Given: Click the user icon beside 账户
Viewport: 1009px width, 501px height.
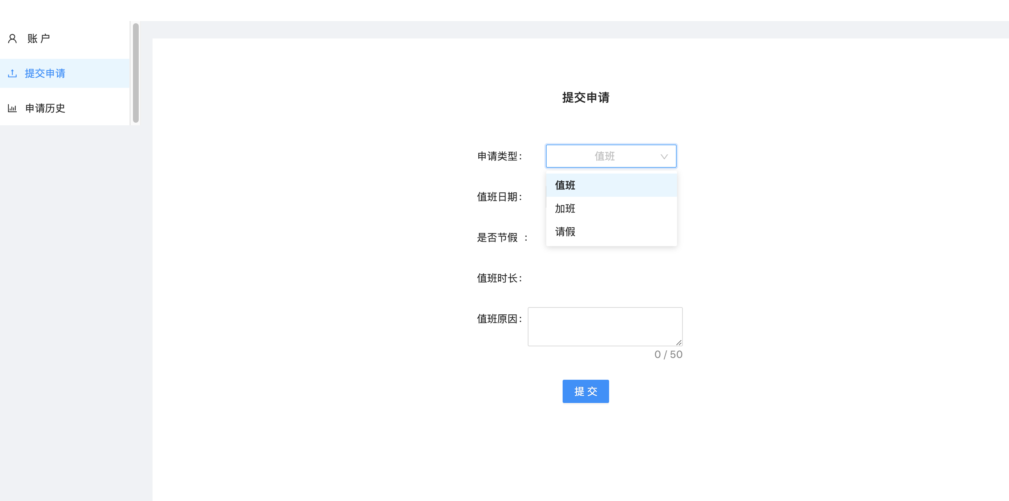Looking at the screenshot, I should coord(12,38).
